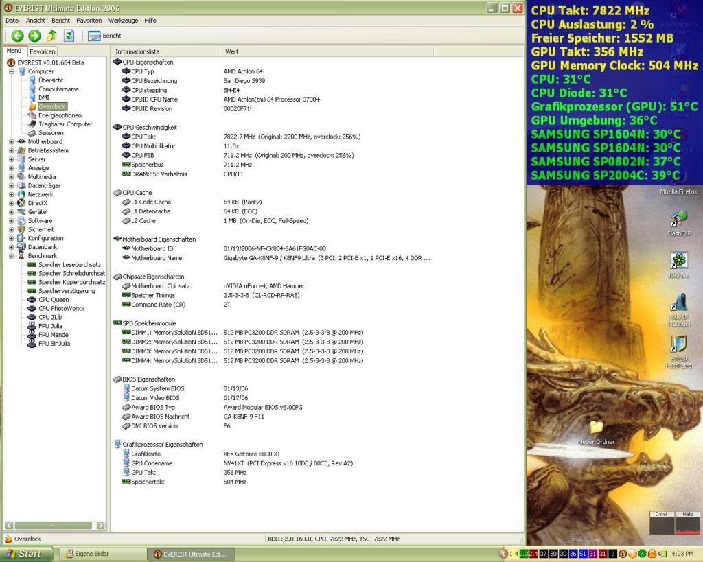Open FPU SinJulia benchmark icon

point(32,344)
